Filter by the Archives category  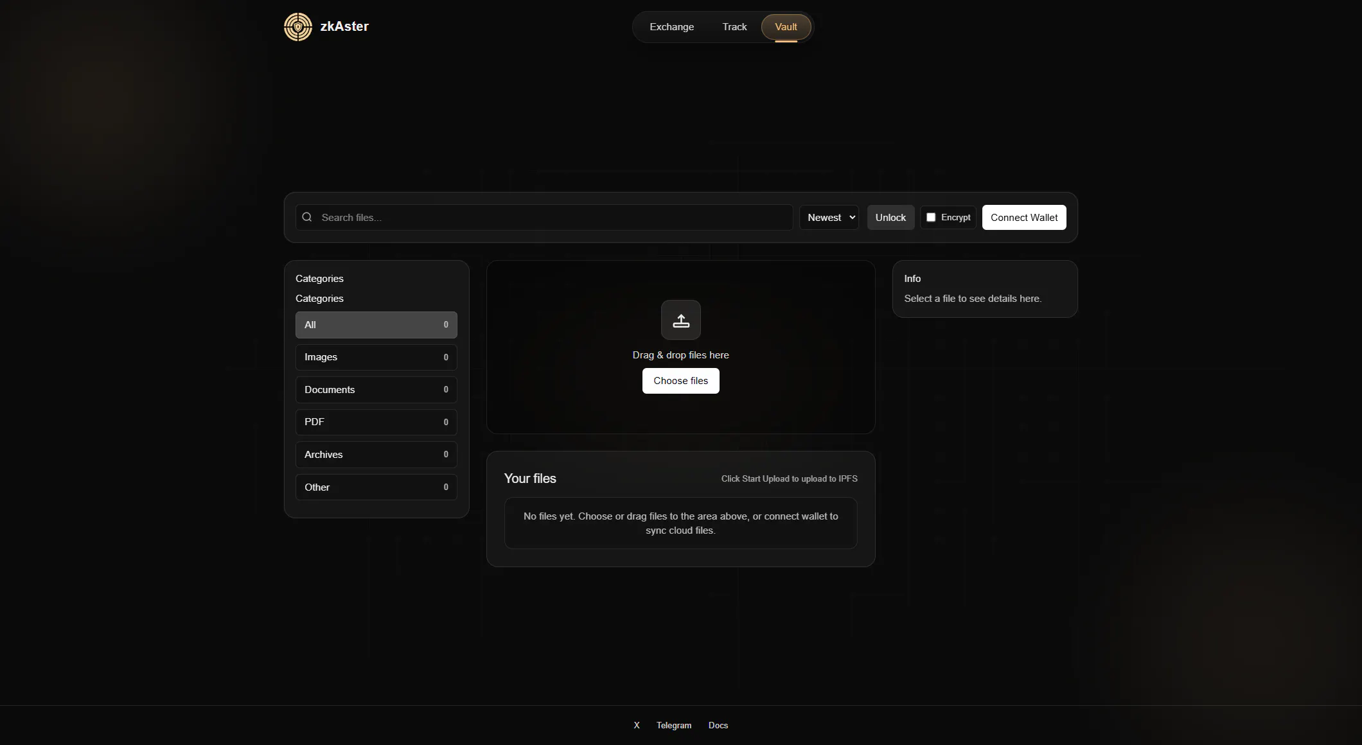click(x=376, y=455)
